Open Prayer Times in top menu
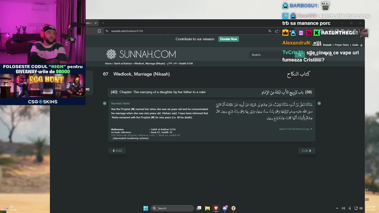The image size is (379, 213). pyautogui.click(x=342, y=45)
